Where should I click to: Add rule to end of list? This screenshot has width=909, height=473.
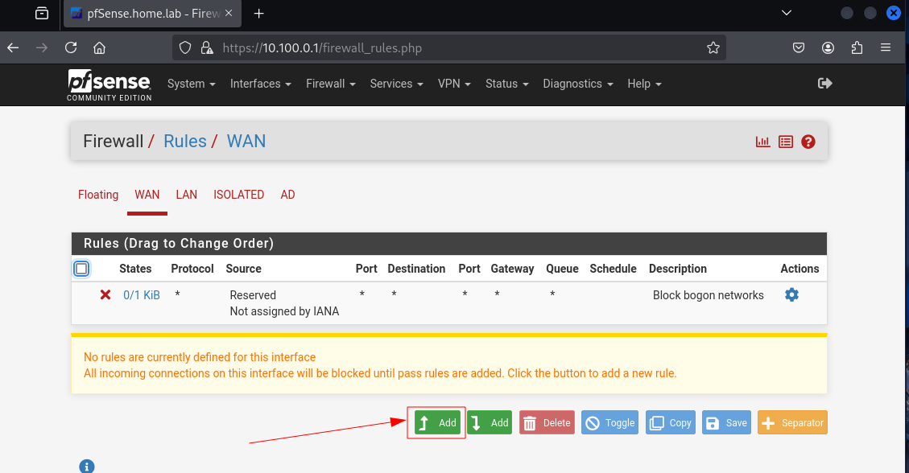tap(490, 422)
